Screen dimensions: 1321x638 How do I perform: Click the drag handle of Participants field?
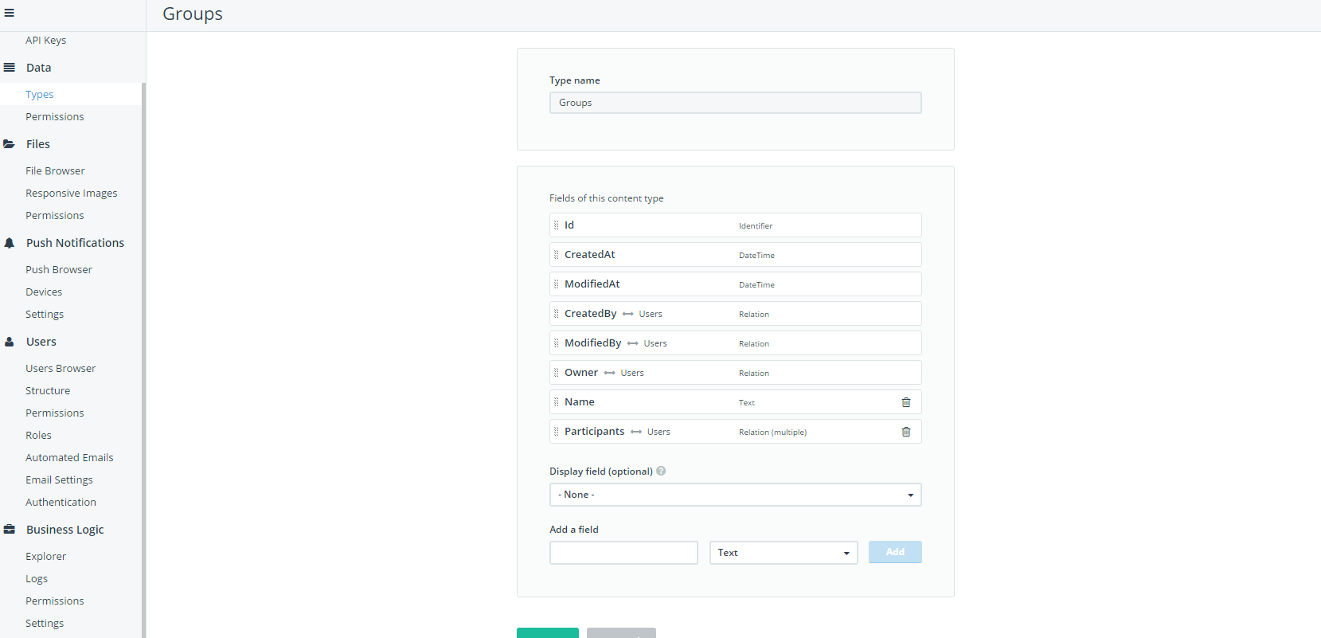(557, 432)
